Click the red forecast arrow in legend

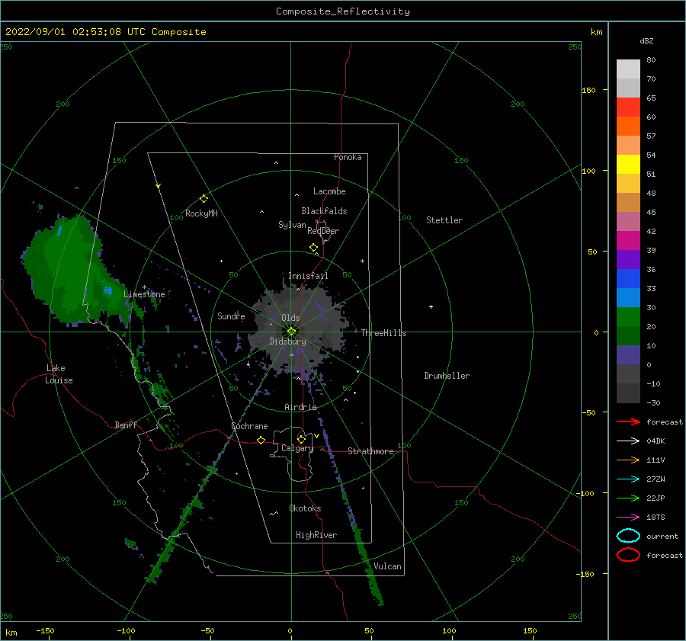tap(628, 421)
